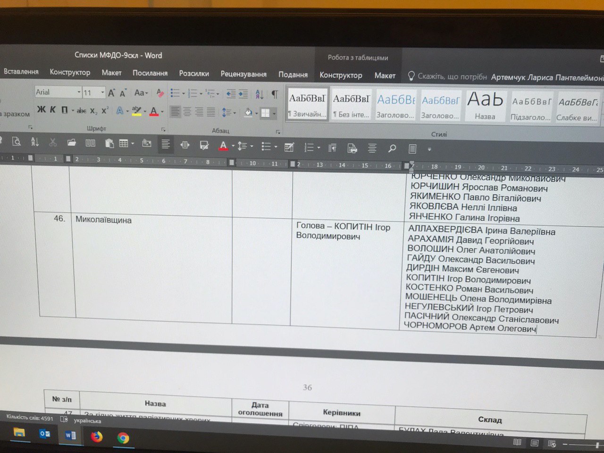Open the Arial font name dropdown

tap(79, 92)
